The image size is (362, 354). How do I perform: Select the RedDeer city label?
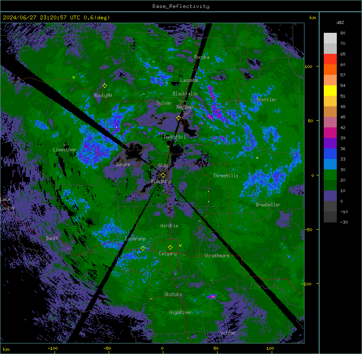185,107
